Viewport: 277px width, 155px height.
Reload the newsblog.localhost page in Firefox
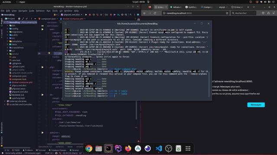(x=155, y=13)
